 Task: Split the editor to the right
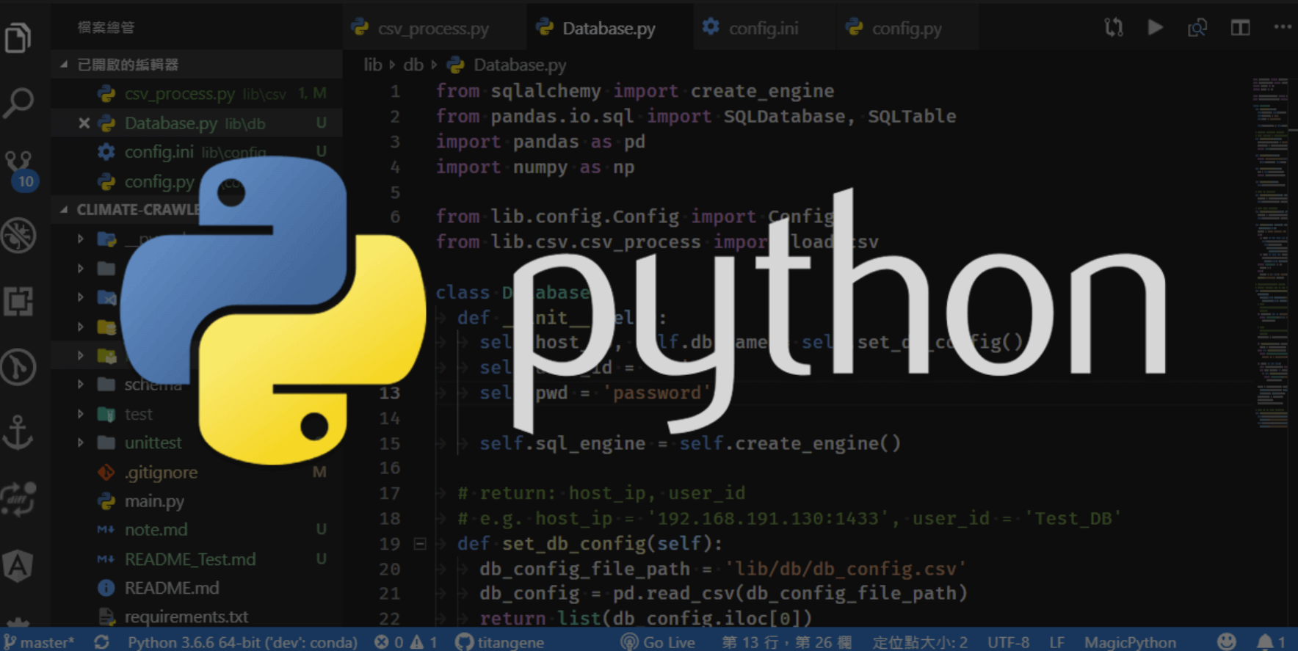click(1241, 28)
